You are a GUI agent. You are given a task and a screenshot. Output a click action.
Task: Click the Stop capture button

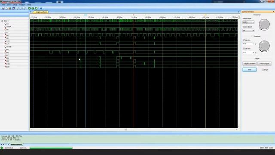click(x=249, y=70)
